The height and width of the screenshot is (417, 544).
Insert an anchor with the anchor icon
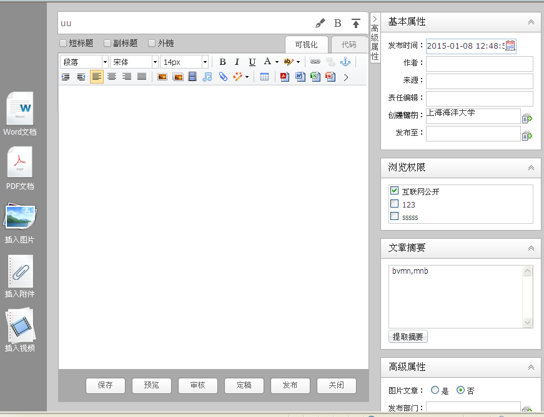(x=345, y=62)
